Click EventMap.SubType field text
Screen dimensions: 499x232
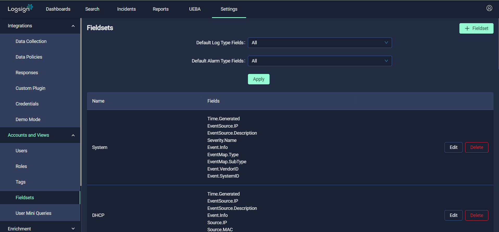[x=227, y=162]
